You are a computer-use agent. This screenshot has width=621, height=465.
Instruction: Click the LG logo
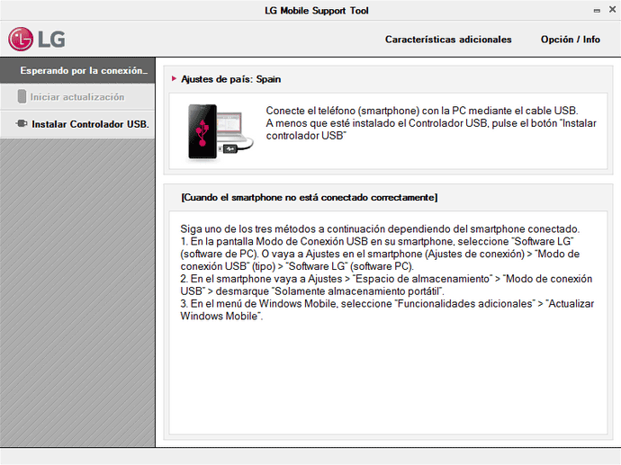(x=36, y=40)
